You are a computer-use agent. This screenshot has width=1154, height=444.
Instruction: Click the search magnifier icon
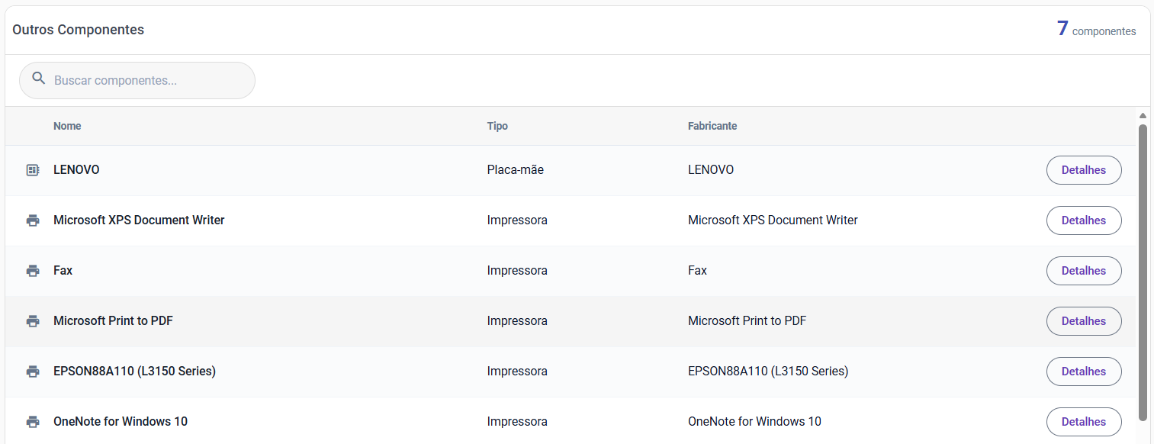pyautogui.click(x=38, y=79)
